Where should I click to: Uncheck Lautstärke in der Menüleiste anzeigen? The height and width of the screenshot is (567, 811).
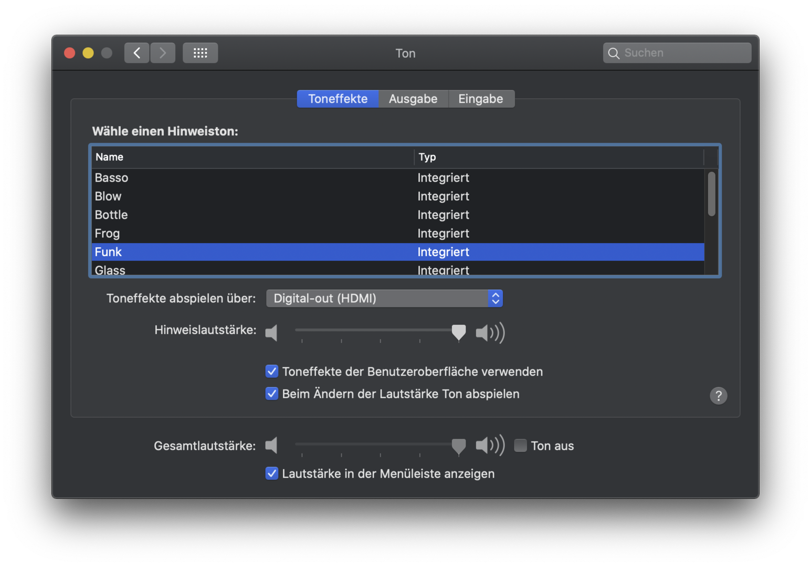(272, 474)
